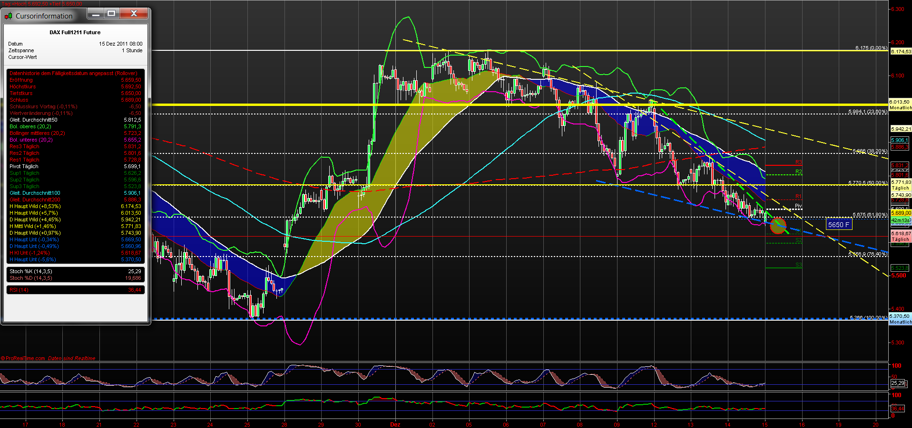
Task: Click the 'Monatlich' tag beside 6.013,50
Action: (900, 107)
